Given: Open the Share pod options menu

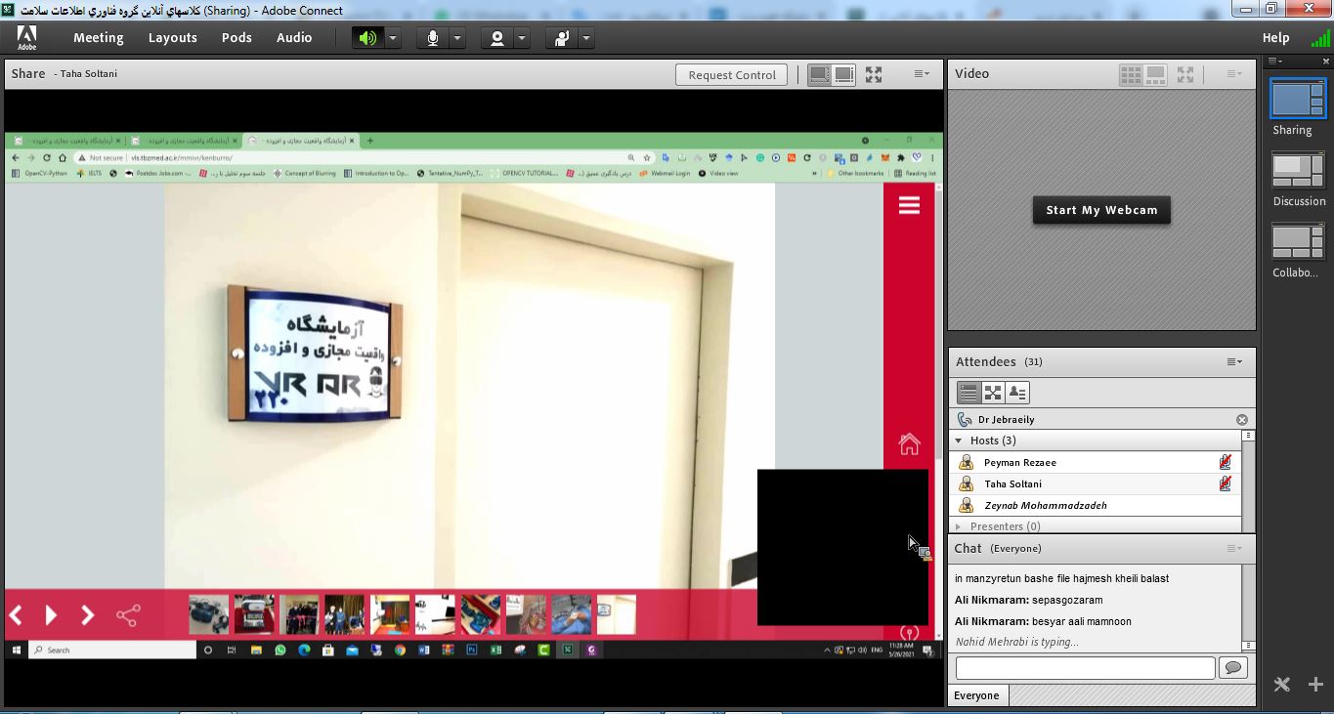Looking at the screenshot, I should 922,74.
